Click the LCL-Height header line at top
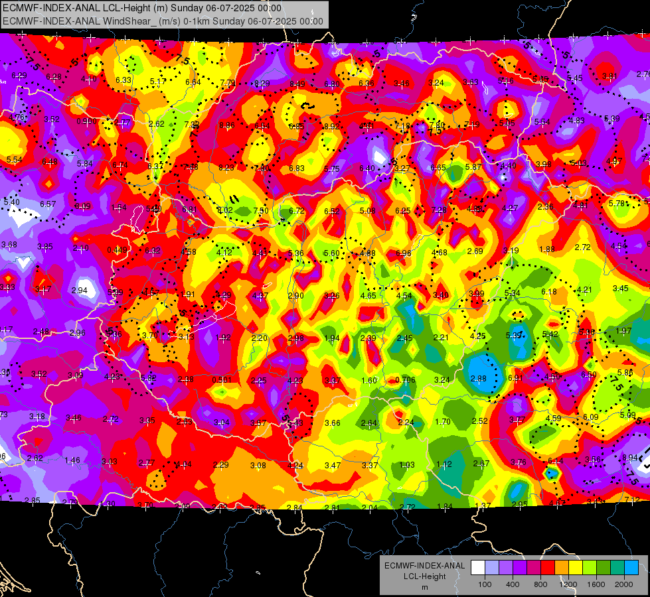650x597 pixels. click(x=142, y=8)
